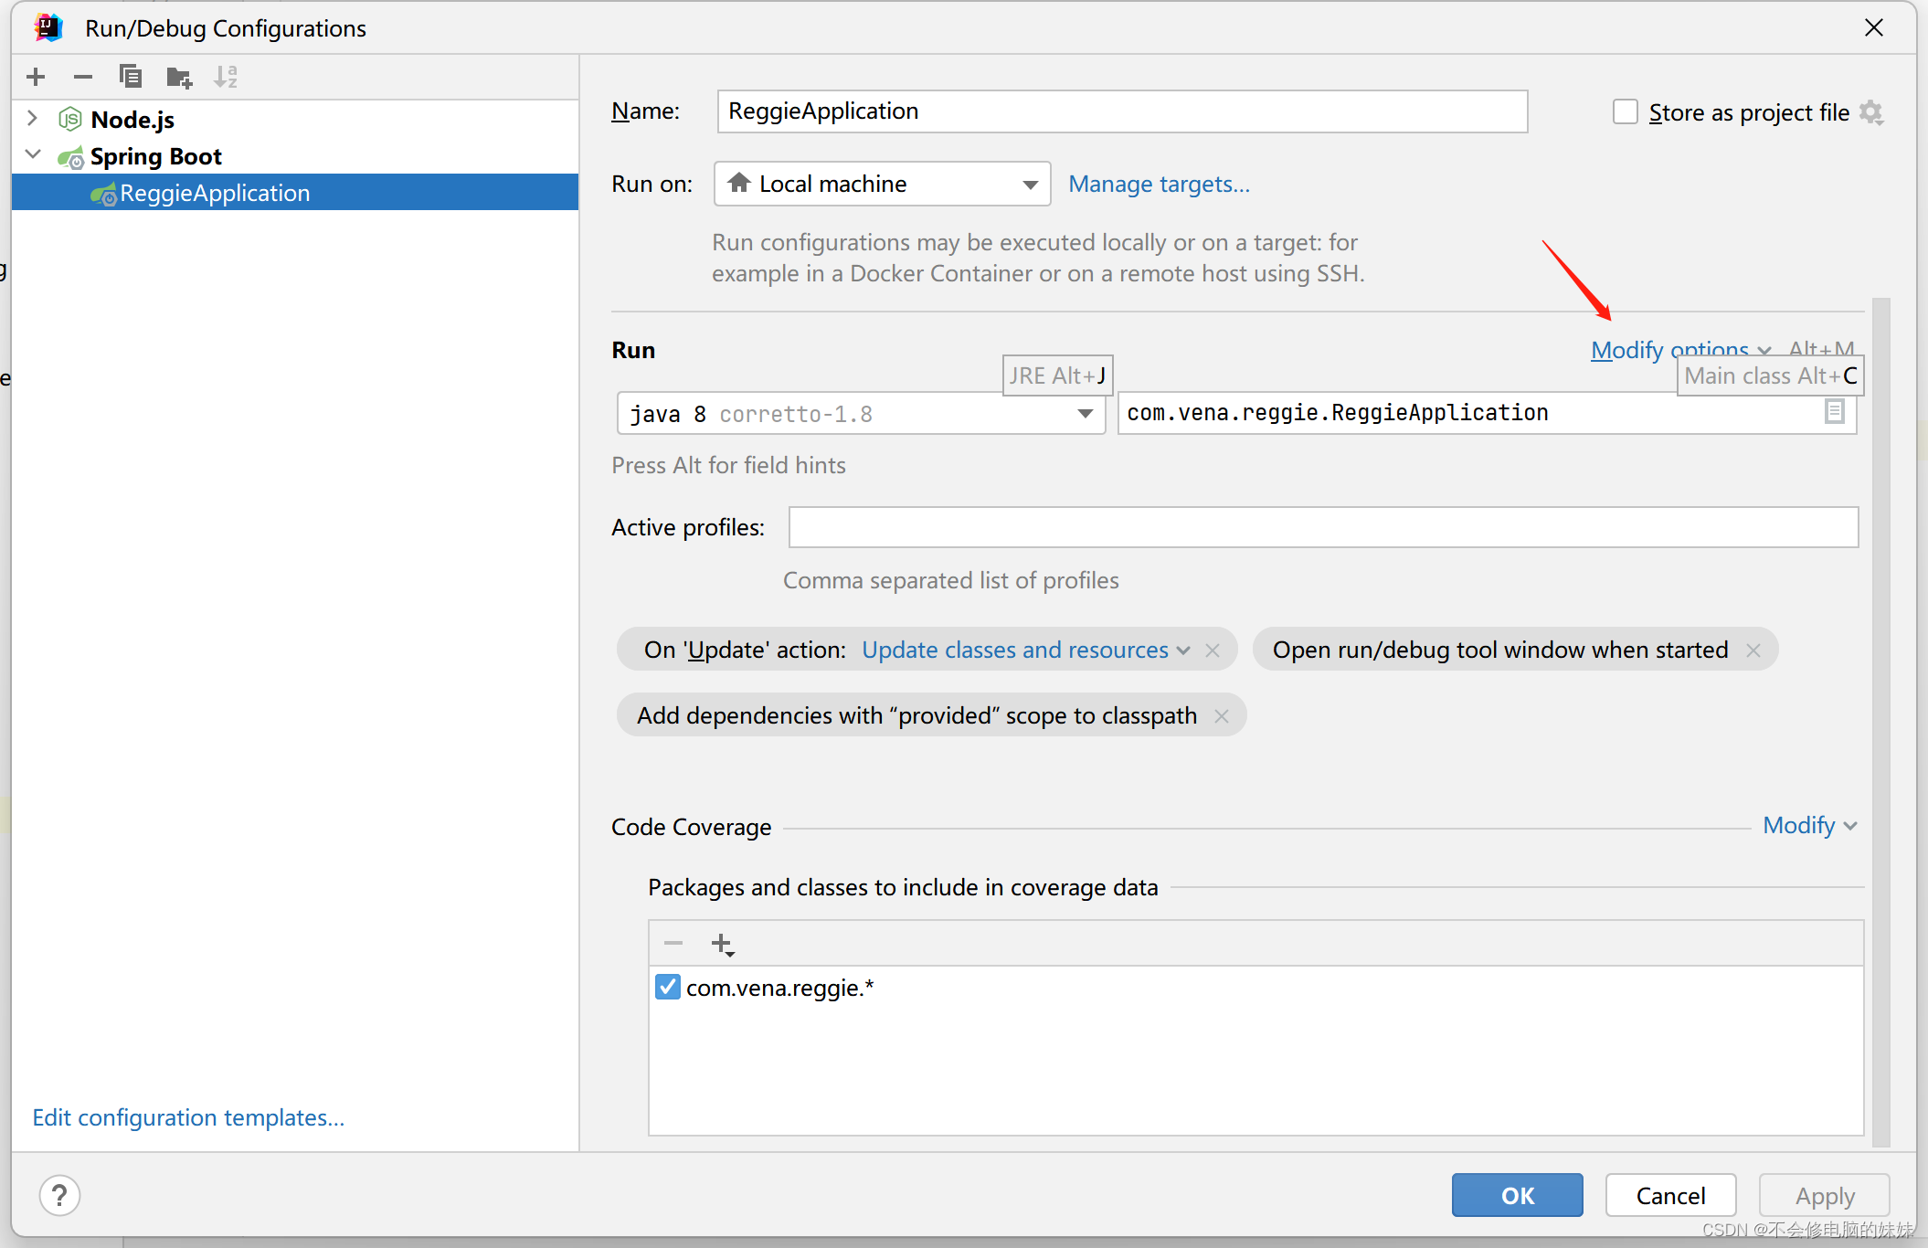The image size is (1928, 1248).
Task: Enable Store as project file
Action: (x=1625, y=111)
